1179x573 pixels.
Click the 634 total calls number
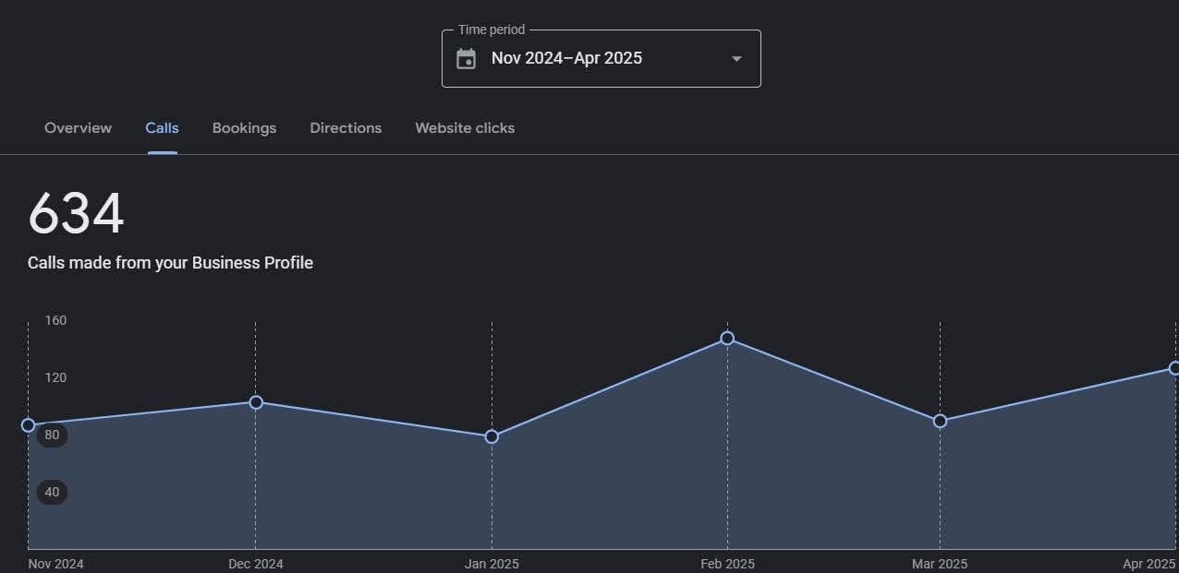click(x=76, y=214)
